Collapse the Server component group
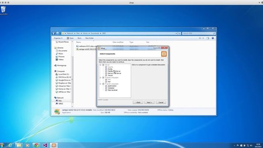This screenshot has height=148, width=263. tap(100, 65)
